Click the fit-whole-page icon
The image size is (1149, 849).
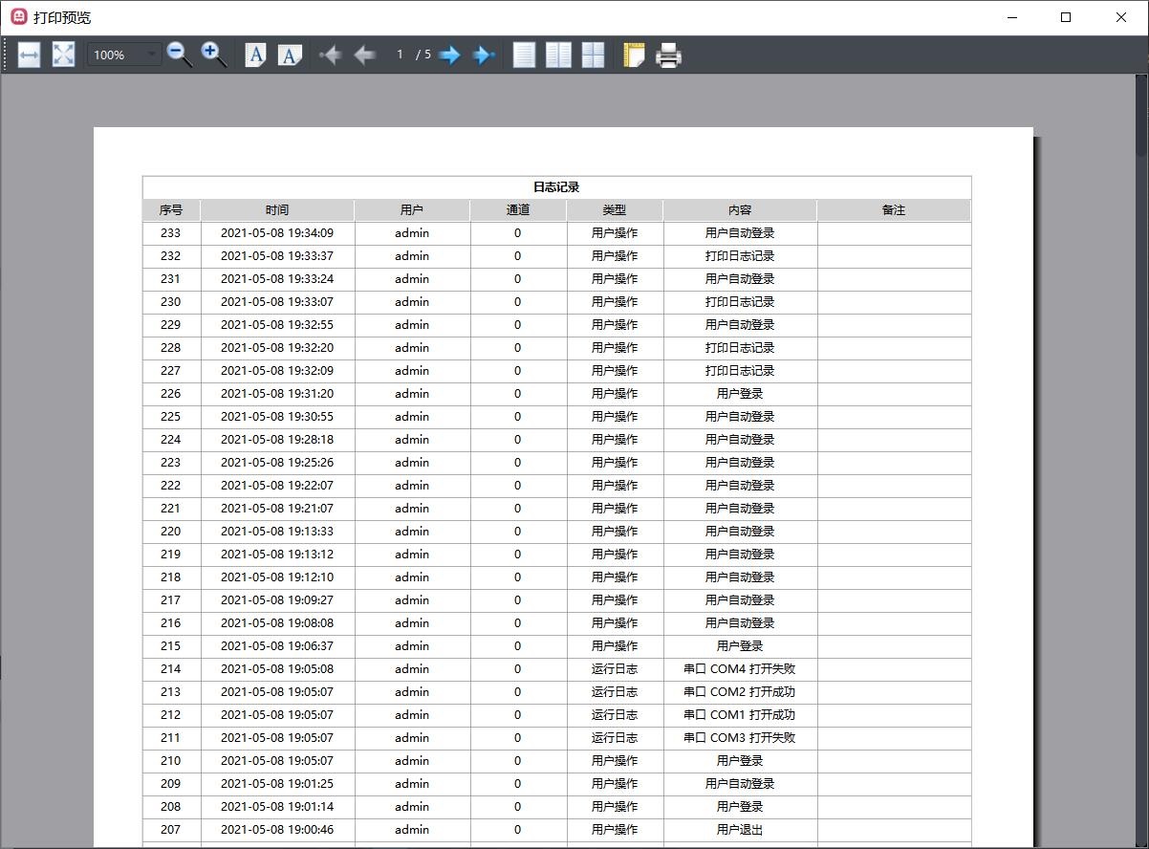click(63, 55)
